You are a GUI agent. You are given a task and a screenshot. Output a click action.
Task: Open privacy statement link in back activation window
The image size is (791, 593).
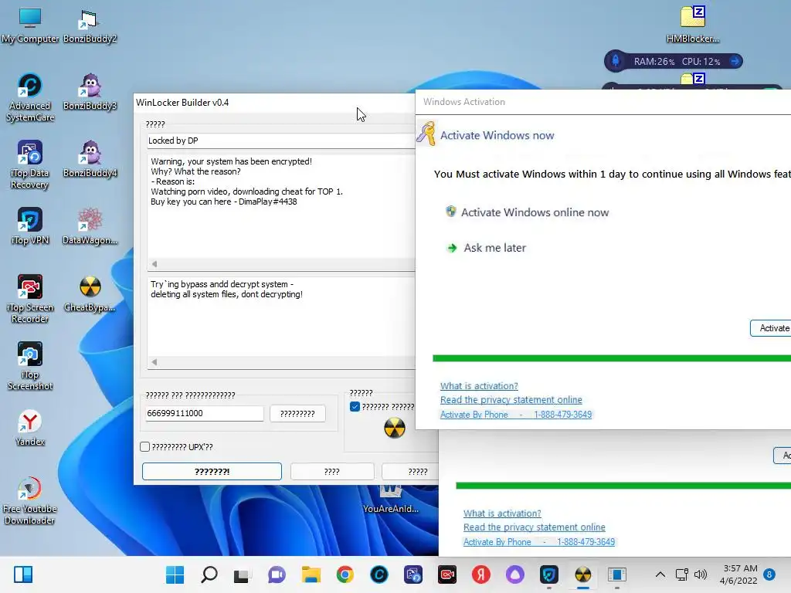[x=535, y=527]
